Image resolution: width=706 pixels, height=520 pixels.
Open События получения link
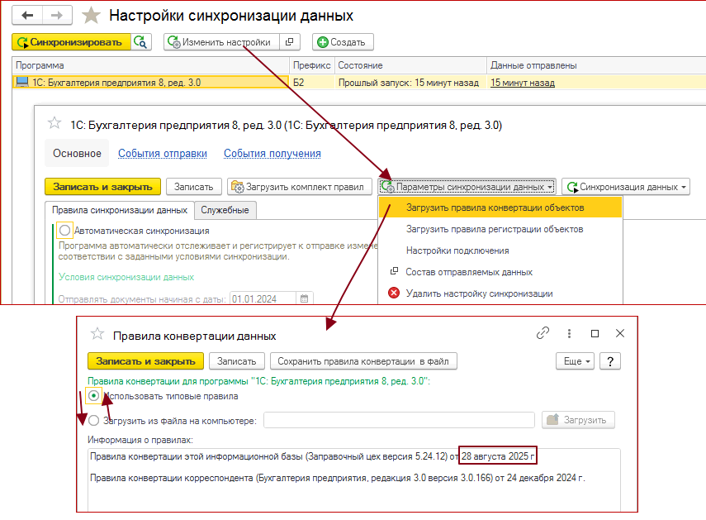click(272, 153)
